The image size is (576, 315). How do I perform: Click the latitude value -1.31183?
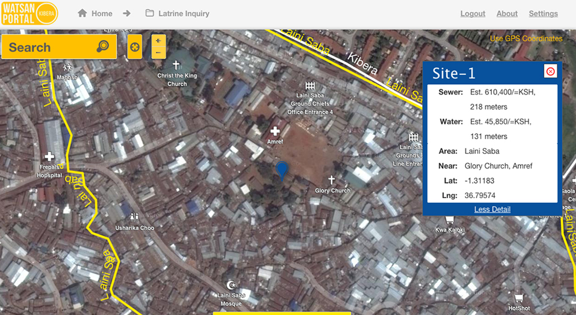pos(479,181)
